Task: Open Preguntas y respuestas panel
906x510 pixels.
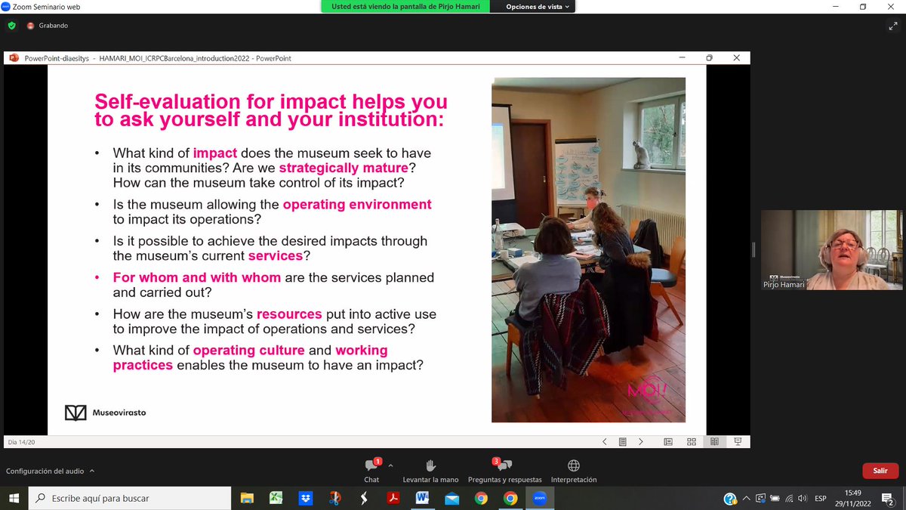Action: (504, 470)
